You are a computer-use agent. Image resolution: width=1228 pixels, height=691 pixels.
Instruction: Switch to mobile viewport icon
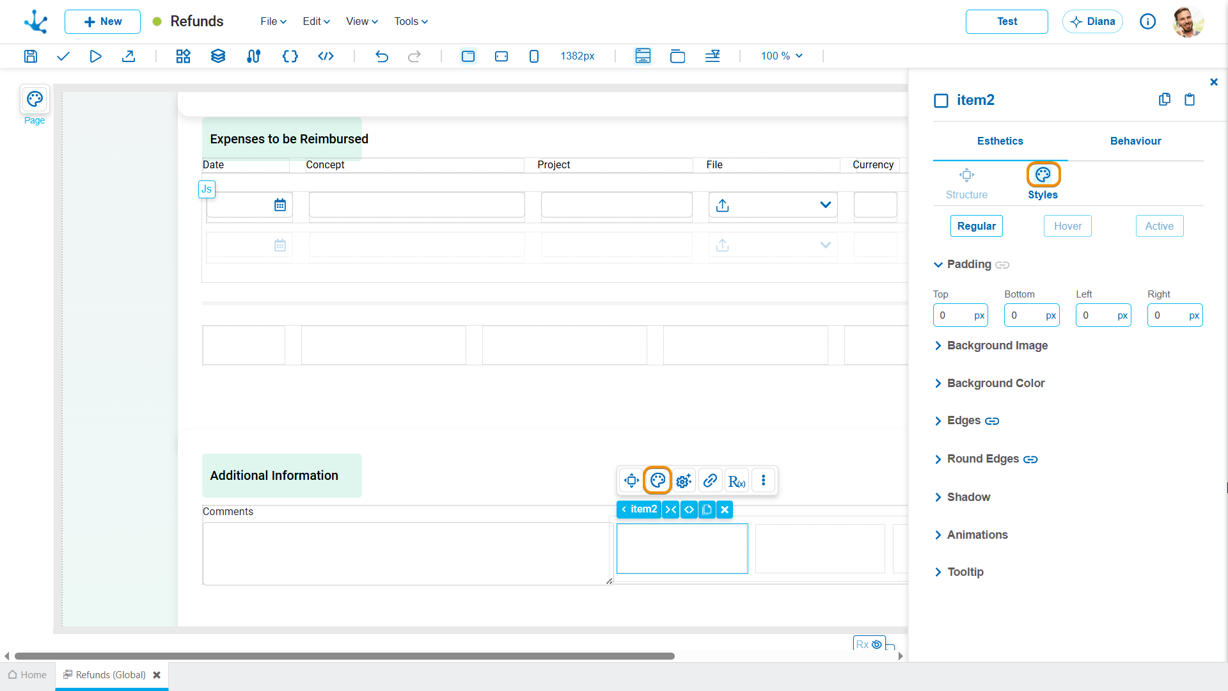(x=534, y=56)
